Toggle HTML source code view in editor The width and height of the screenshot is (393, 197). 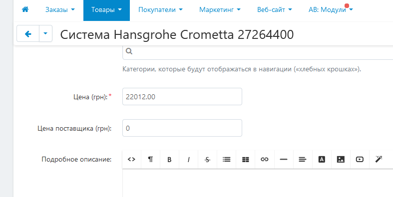click(132, 159)
